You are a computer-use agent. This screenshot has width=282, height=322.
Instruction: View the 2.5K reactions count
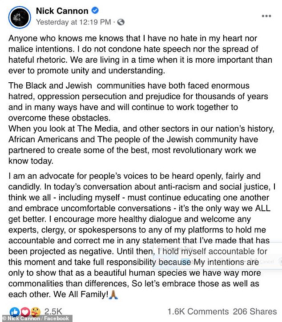click(x=53, y=311)
